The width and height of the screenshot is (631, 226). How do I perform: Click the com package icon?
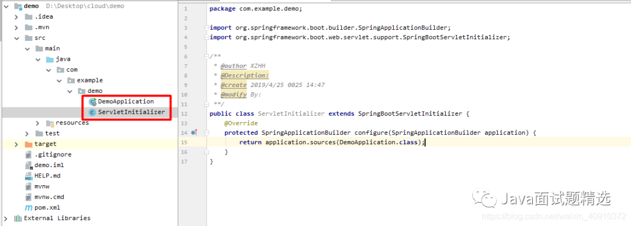click(60, 70)
